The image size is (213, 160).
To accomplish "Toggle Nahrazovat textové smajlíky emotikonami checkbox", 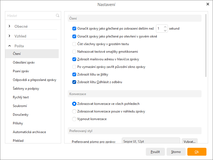I will [x=74, y=52].
